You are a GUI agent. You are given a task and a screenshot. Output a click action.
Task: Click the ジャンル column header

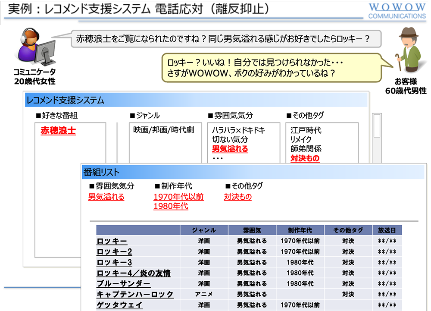tap(204, 230)
